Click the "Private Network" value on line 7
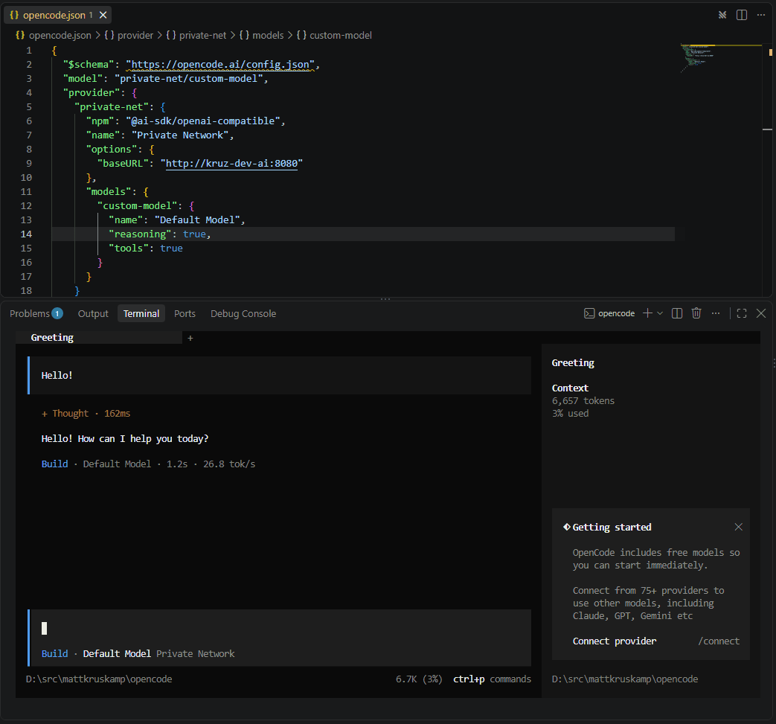This screenshot has width=776, height=724. coord(179,135)
